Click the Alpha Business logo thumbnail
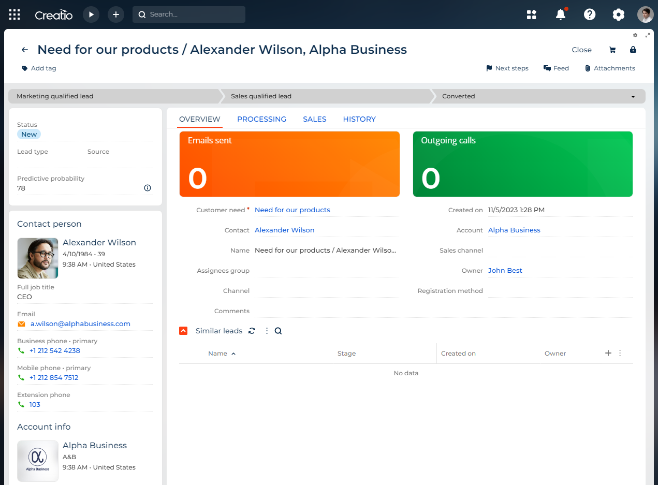 38,461
